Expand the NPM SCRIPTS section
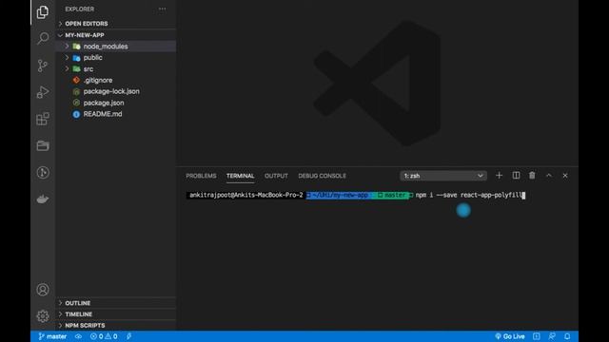This screenshot has width=609, height=342. pyautogui.click(x=116, y=325)
